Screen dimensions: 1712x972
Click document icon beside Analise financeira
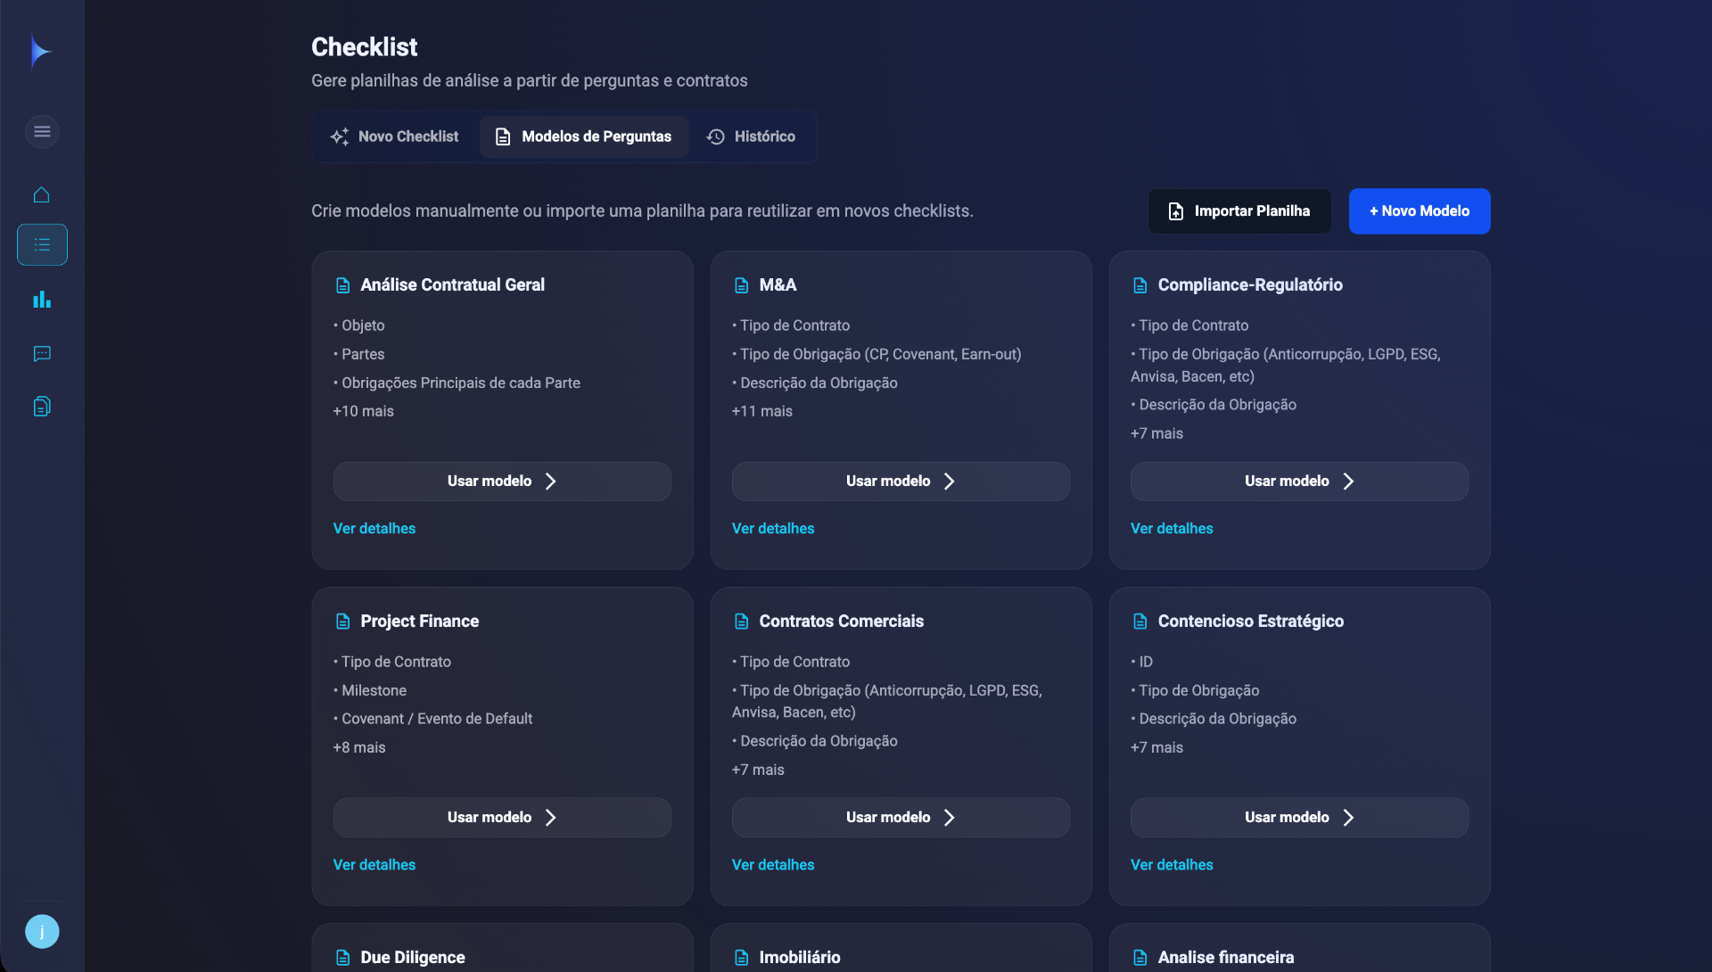pos(1140,958)
